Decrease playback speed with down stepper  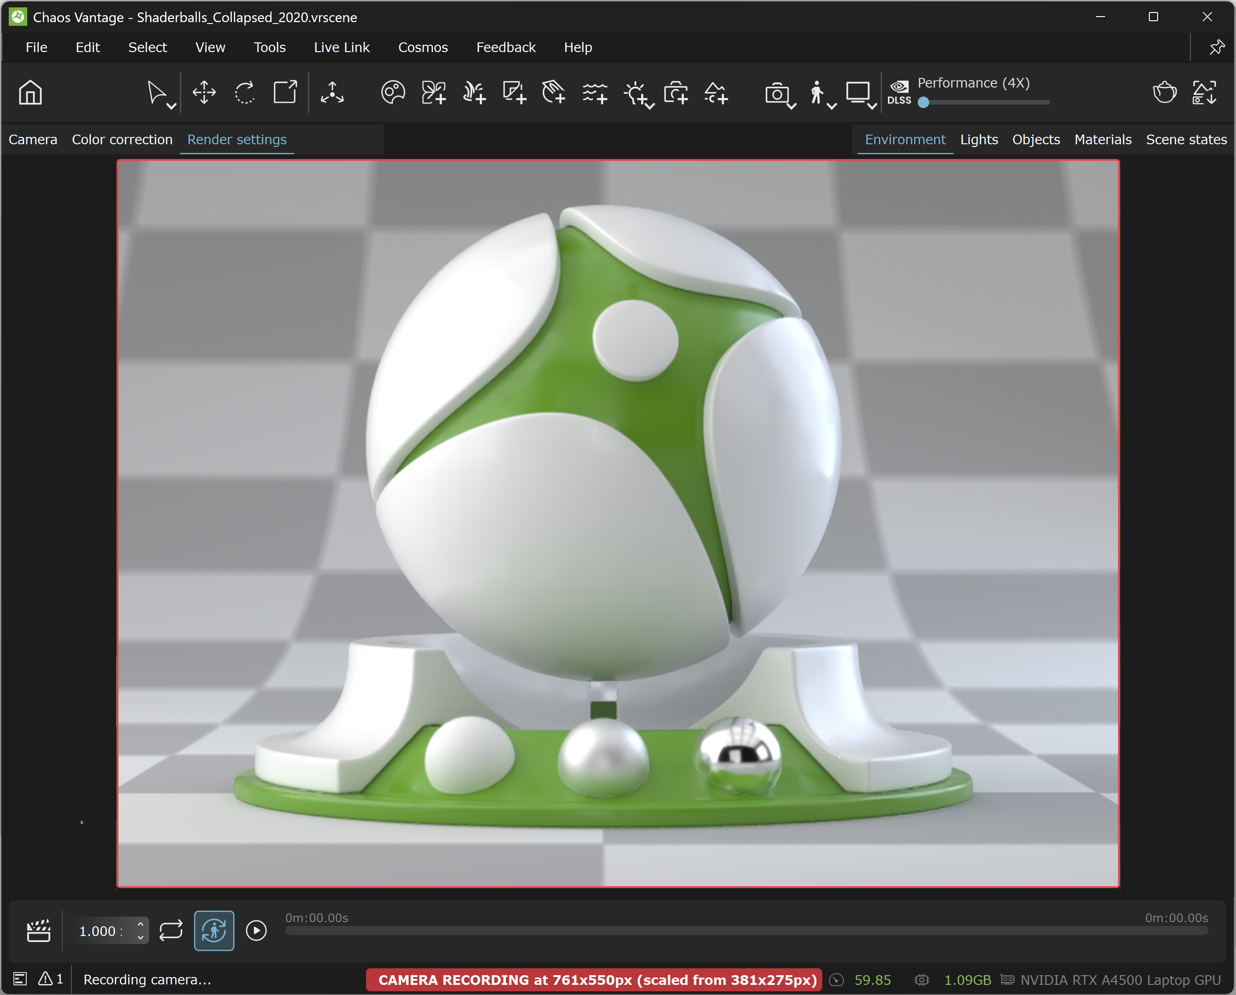coord(140,937)
